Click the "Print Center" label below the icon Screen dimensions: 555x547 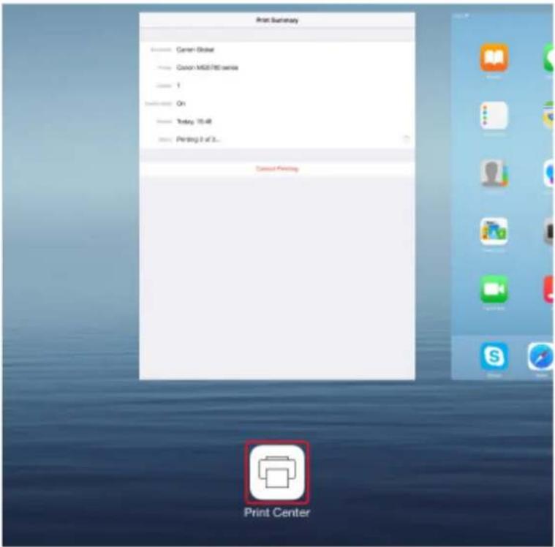point(277,513)
